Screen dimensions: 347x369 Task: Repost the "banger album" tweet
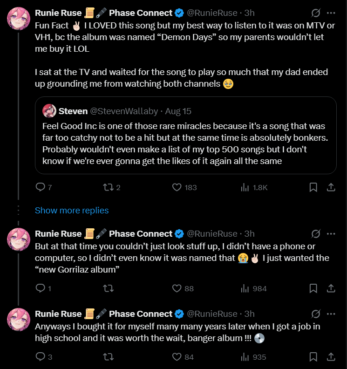pos(108,357)
